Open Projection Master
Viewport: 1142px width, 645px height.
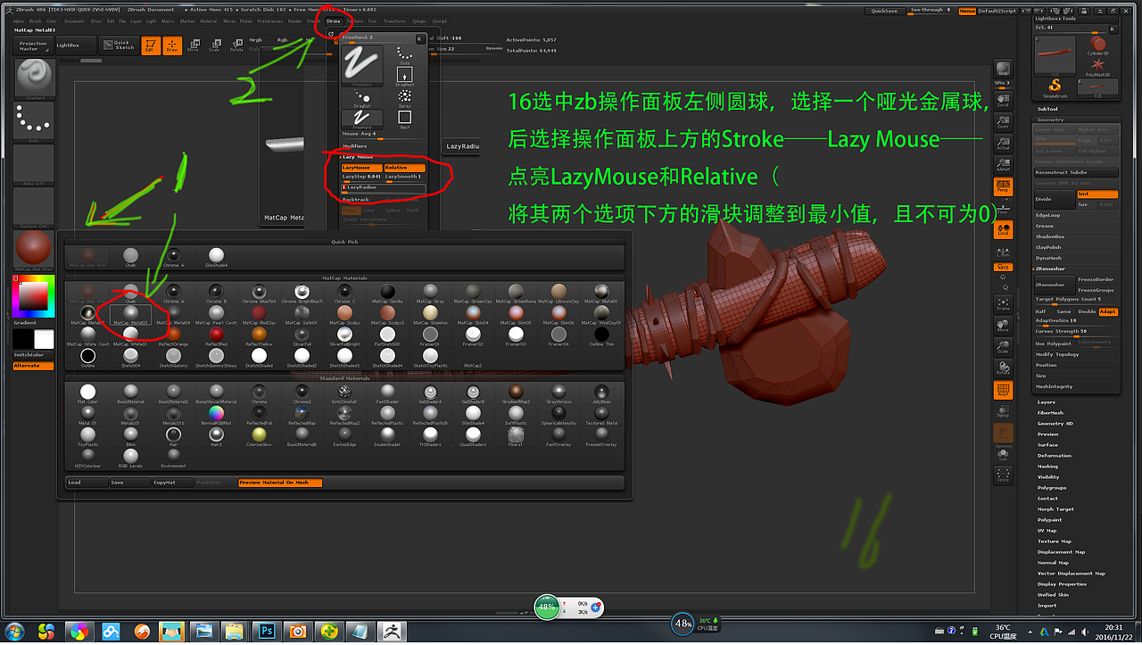33,45
